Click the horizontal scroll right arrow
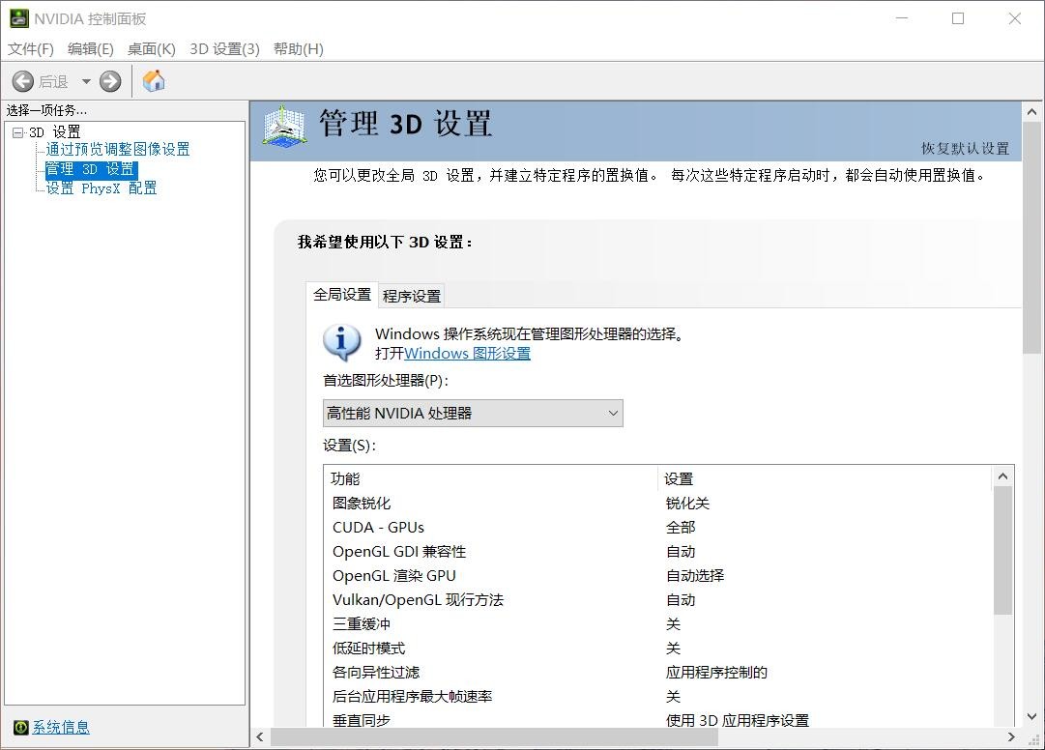The height and width of the screenshot is (750, 1045). point(1012,736)
